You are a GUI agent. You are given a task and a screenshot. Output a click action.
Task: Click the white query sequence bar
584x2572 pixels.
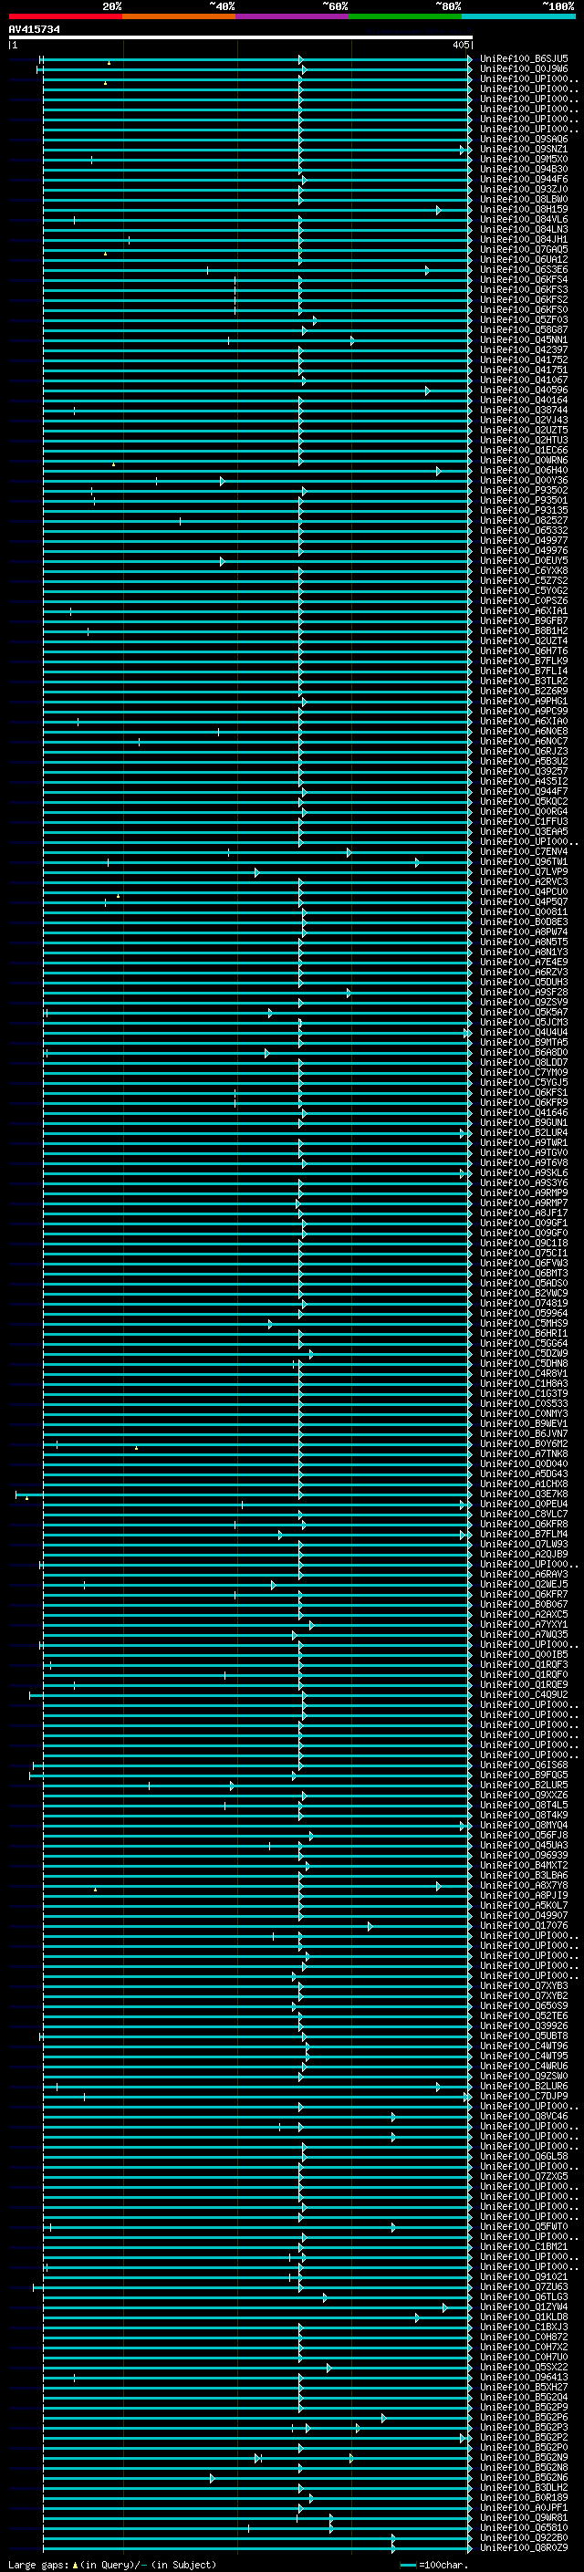(x=241, y=36)
